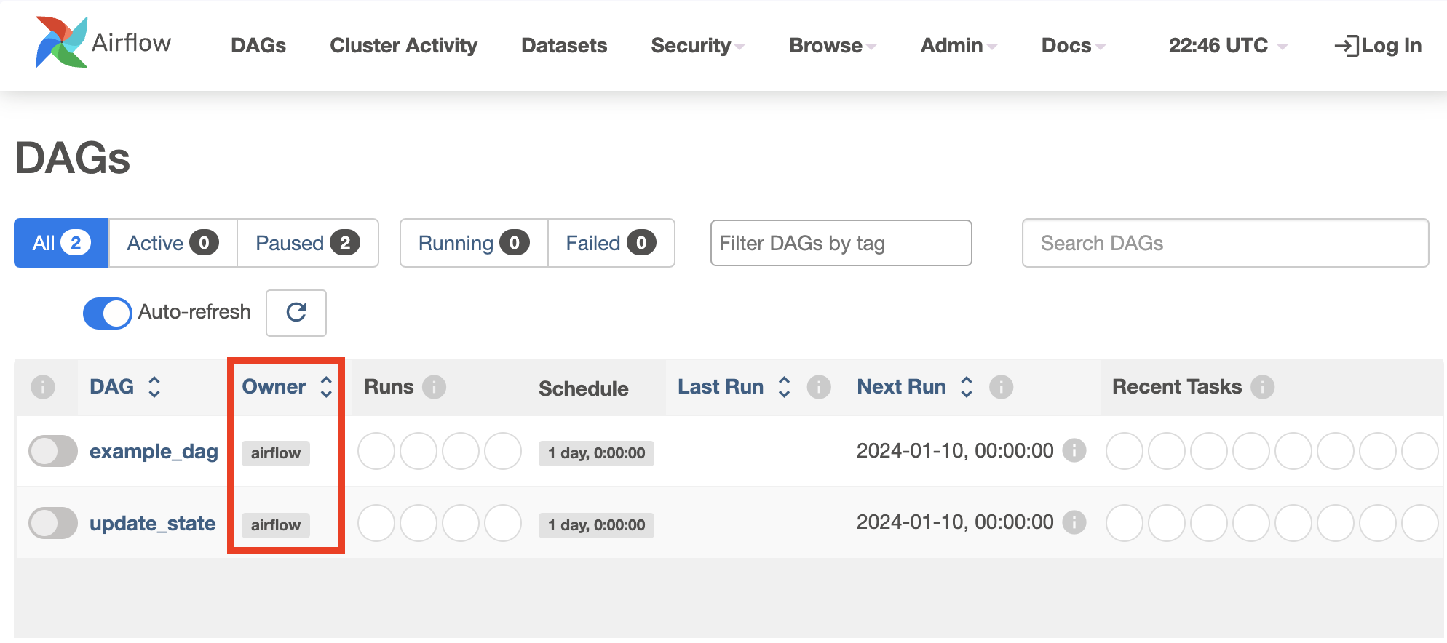Click the info icon next to Last Run
This screenshot has height=643, width=1447.
point(819,387)
